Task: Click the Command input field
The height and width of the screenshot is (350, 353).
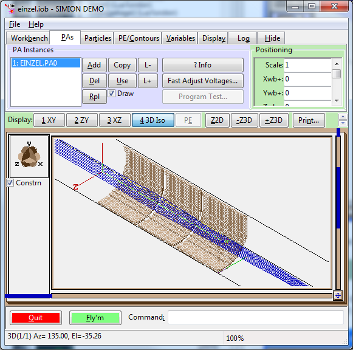Action: 256,318
